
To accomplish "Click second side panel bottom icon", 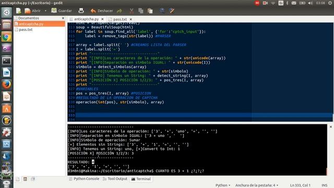I will point(25,179).
